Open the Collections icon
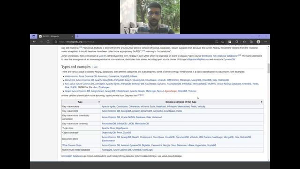This screenshot has width=300, height=169. (251, 42)
